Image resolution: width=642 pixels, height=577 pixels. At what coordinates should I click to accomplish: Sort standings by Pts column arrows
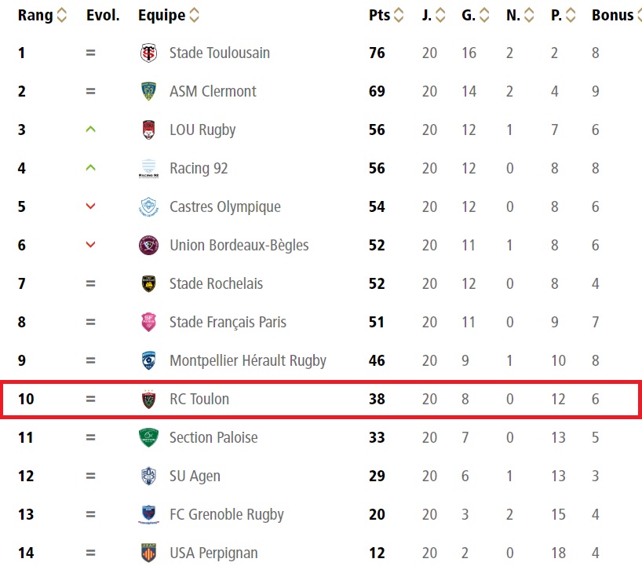click(x=399, y=16)
